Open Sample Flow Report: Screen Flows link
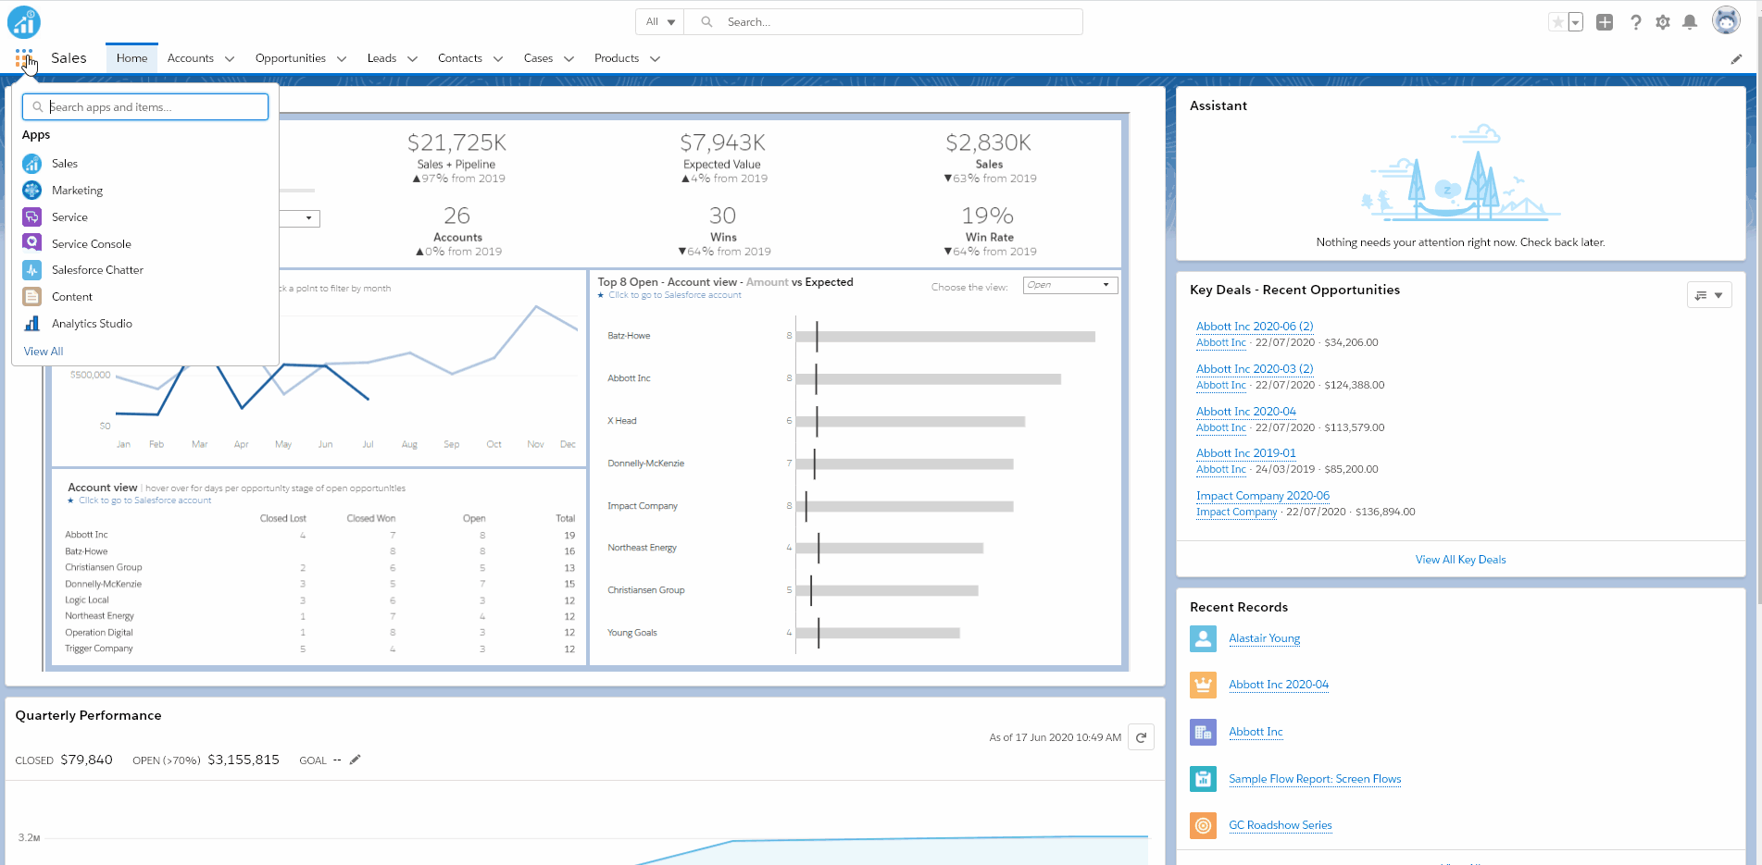 point(1315,779)
